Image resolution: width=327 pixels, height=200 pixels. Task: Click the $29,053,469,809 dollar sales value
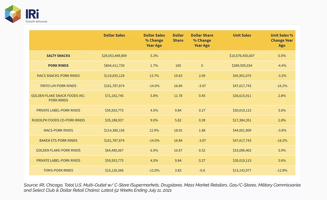114,56
